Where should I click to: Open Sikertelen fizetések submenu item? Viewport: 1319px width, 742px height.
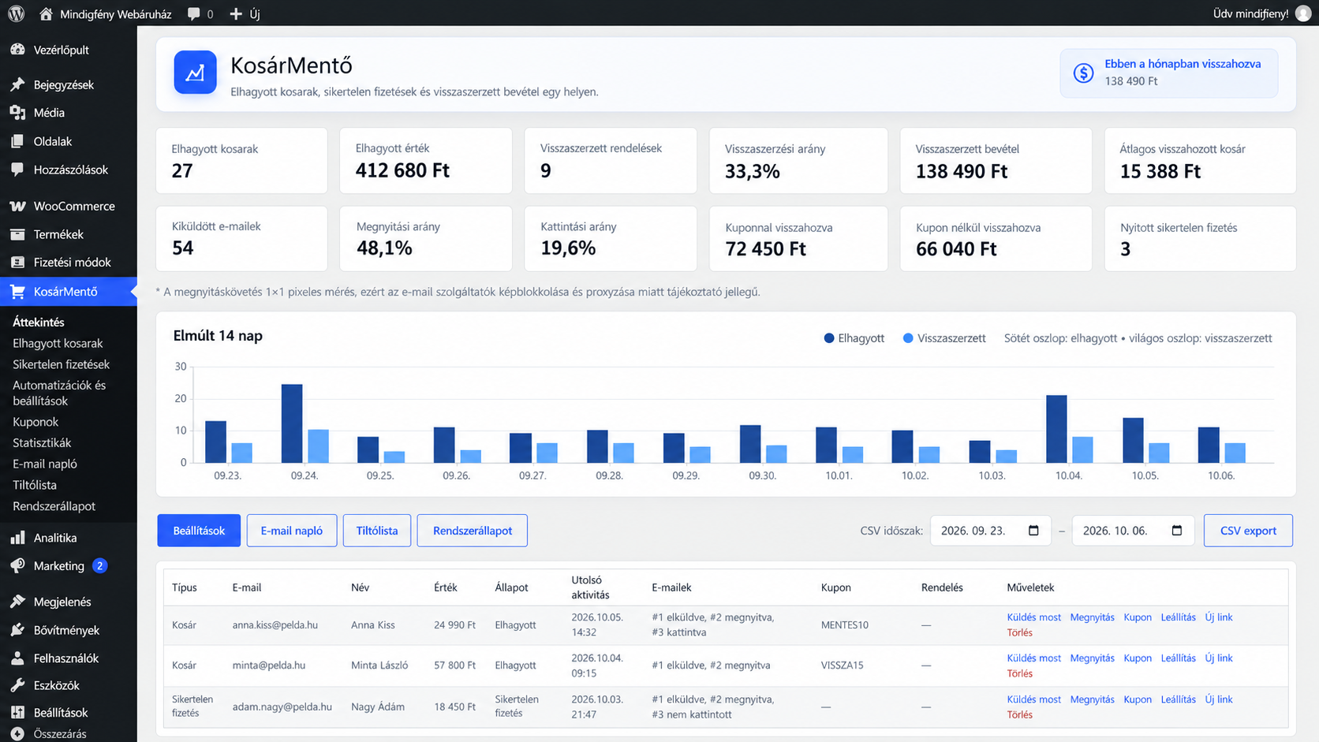61,364
